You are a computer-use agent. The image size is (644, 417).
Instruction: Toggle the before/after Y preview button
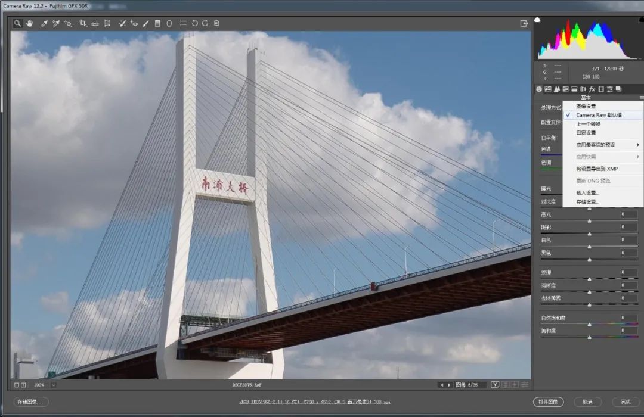click(495, 385)
